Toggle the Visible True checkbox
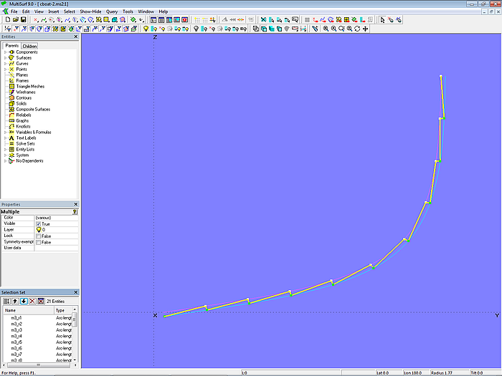The image size is (502, 376). (38, 223)
